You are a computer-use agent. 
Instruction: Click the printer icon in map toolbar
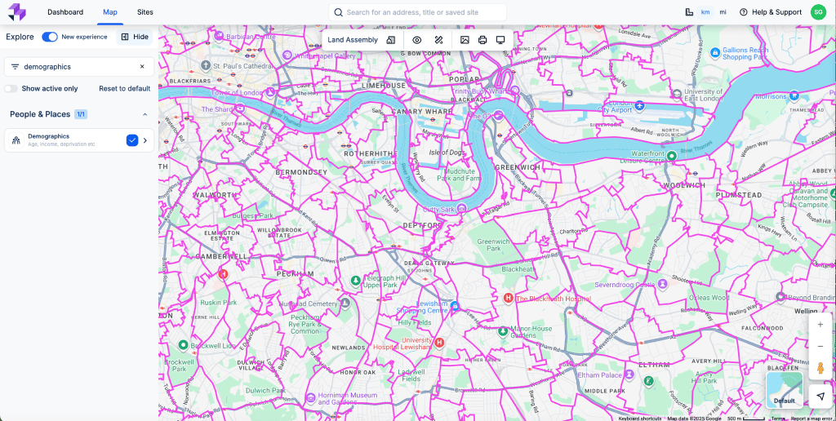[x=482, y=40]
